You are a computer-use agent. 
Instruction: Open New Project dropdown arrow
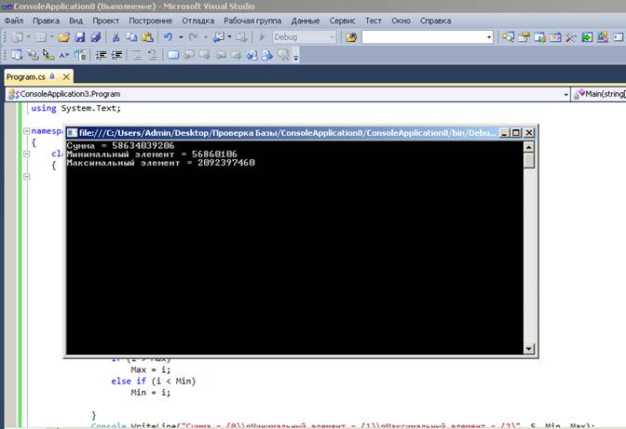(x=28, y=37)
